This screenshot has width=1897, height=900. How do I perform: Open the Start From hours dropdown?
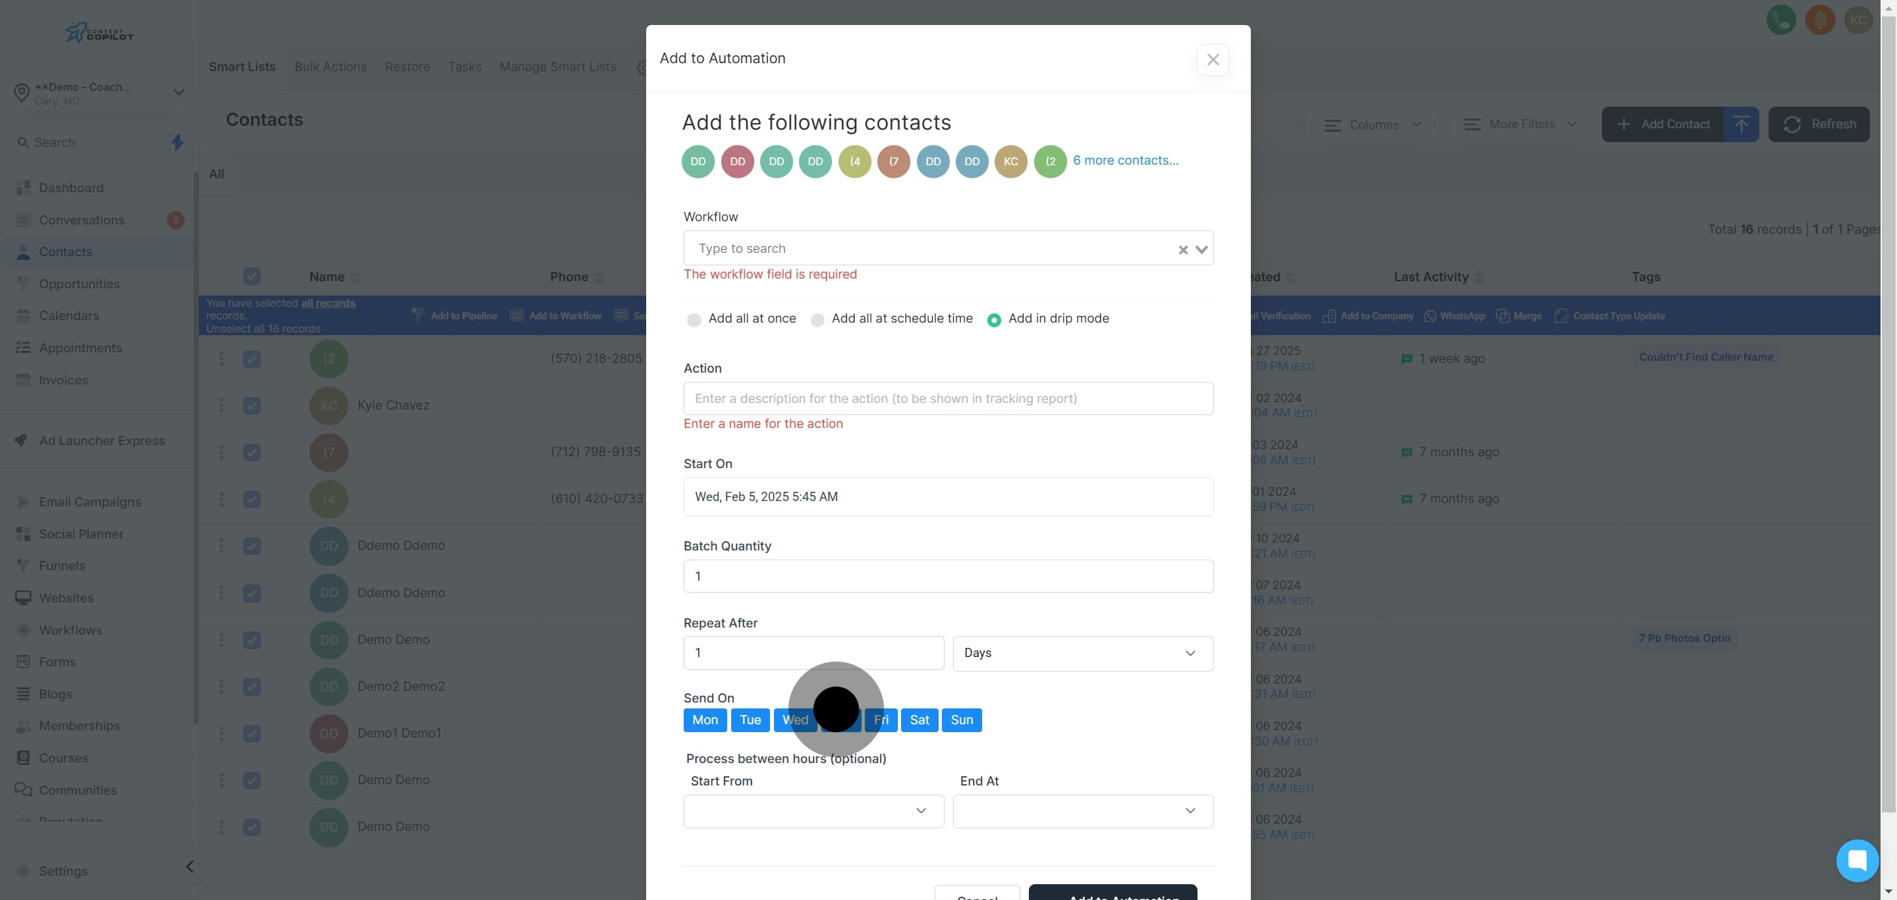click(813, 810)
